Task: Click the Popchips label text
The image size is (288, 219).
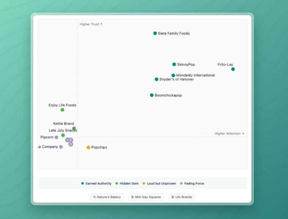Action: [x=99, y=148]
